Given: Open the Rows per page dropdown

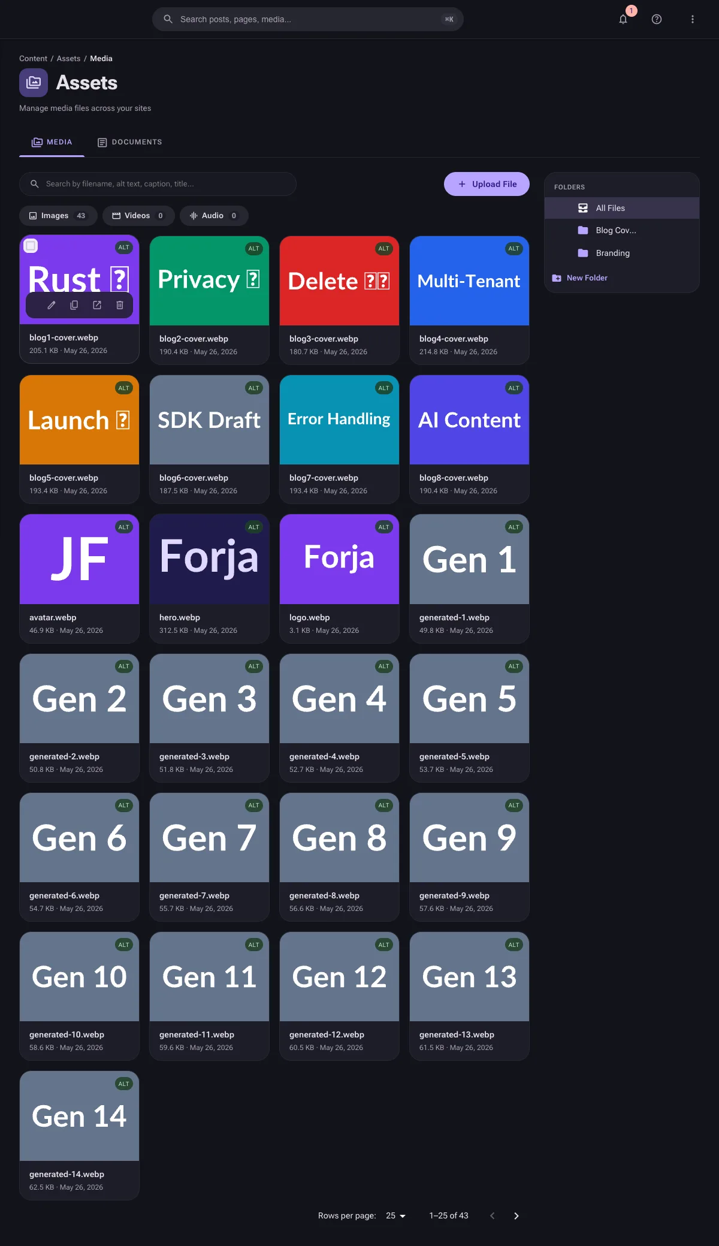Looking at the screenshot, I should coord(395,1216).
